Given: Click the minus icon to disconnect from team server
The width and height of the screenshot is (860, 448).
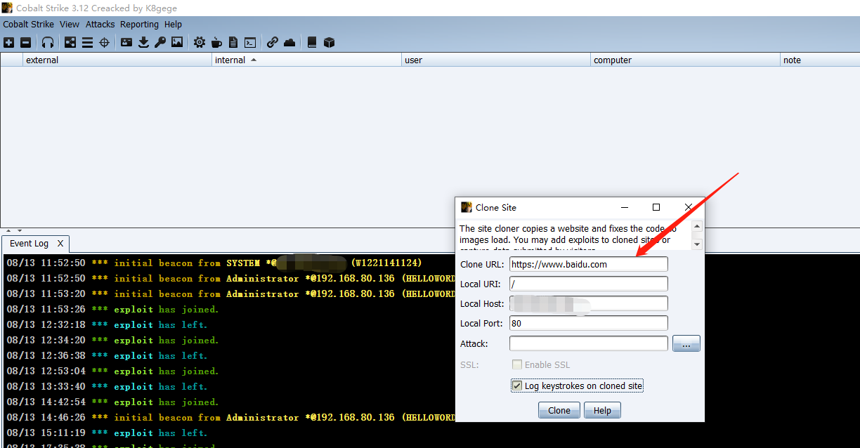Looking at the screenshot, I should 26,43.
